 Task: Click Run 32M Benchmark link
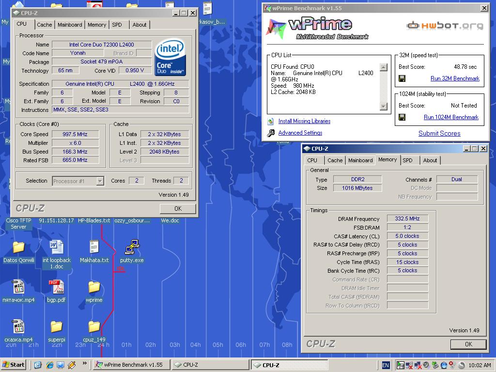pos(455,78)
